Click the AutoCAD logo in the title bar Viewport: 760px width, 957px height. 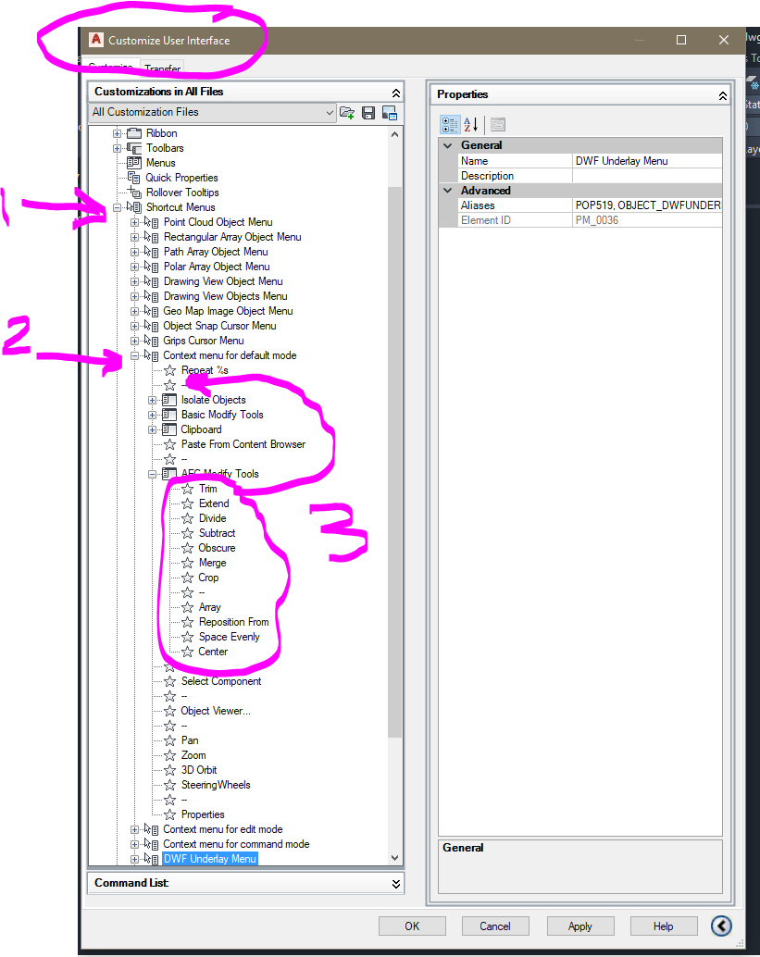tap(96, 40)
